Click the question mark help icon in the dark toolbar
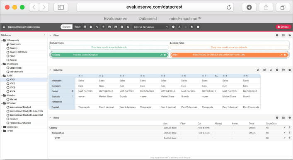Viewport: 293px width, 160px height. pos(198,27)
